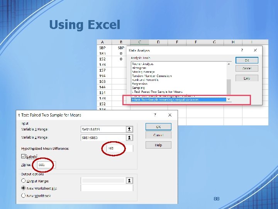
Task: Select column G header in spreadsheet
Action: (x=214, y=42)
